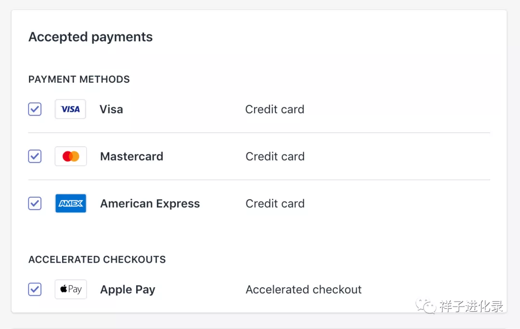The width and height of the screenshot is (520, 329).
Task: Click the Accepted payments heading
Action: (91, 37)
